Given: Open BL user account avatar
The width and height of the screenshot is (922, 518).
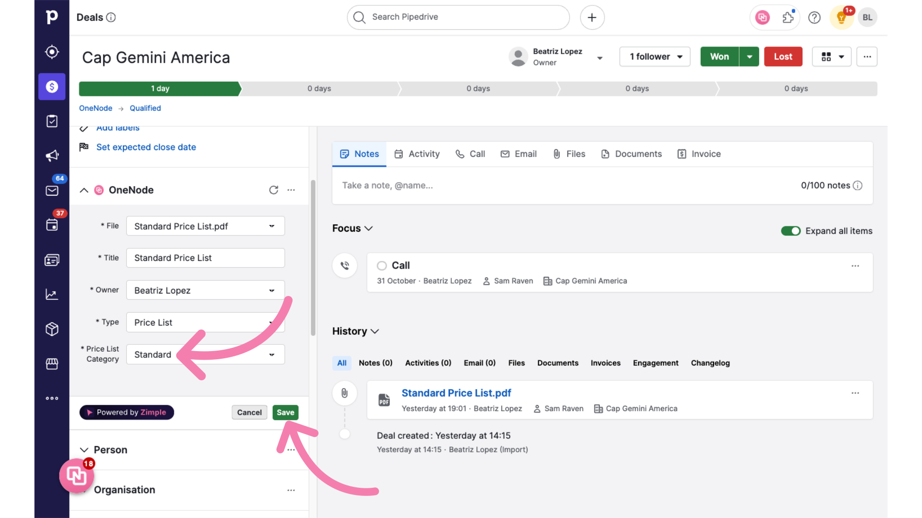Looking at the screenshot, I should pos(867,18).
